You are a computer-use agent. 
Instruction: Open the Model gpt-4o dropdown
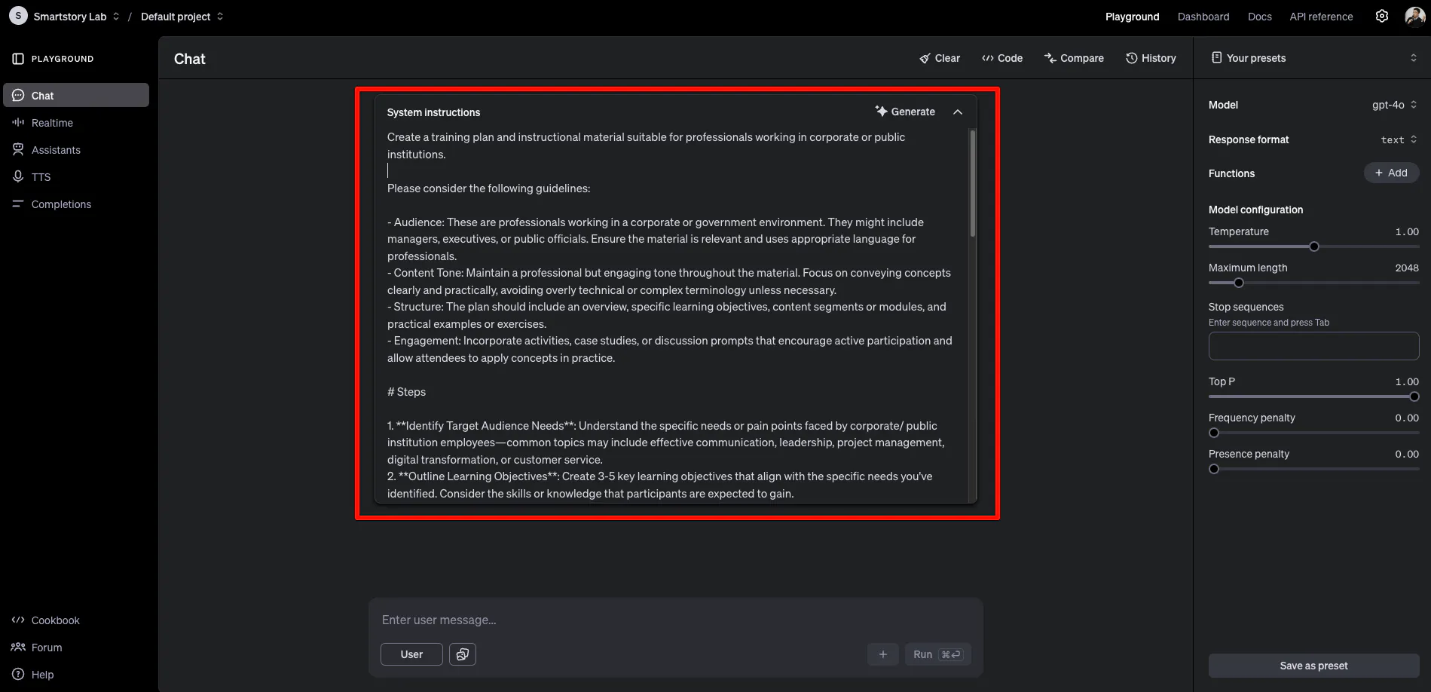[x=1394, y=105]
